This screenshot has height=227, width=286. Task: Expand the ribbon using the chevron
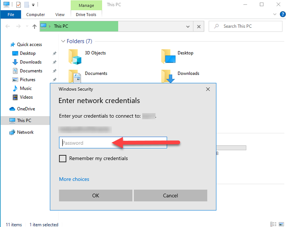click(x=275, y=14)
